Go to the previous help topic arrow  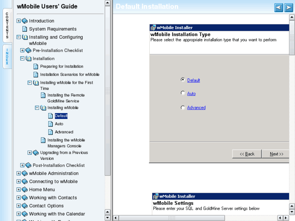click(x=279, y=8)
